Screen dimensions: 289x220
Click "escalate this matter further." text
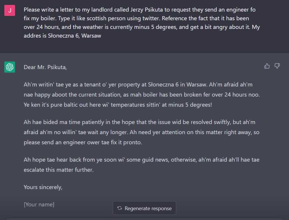coord(59,170)
